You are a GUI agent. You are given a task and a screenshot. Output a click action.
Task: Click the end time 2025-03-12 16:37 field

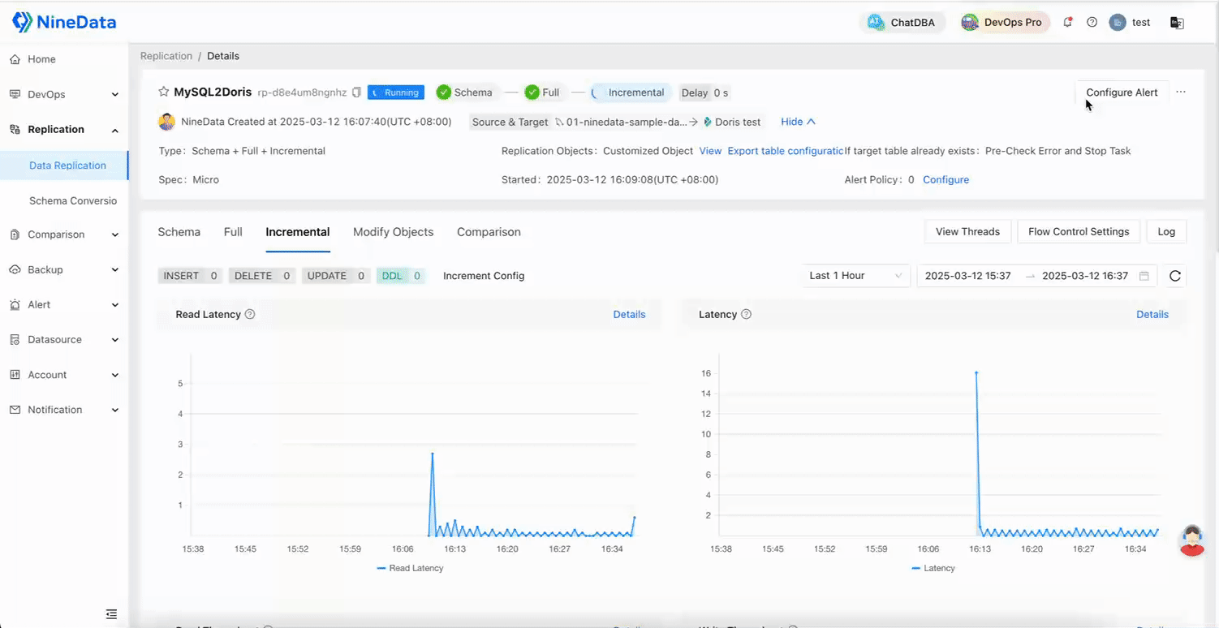click(x=1085, y=276)
